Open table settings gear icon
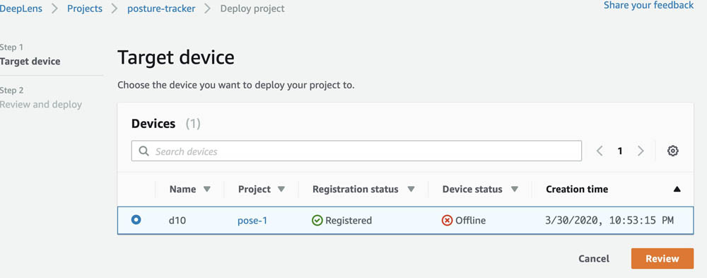Screen dimensions: 707x278 pos(673,151)
